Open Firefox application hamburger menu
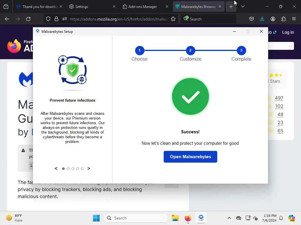Screen dimensions: 301x225 tap(294, 19)
